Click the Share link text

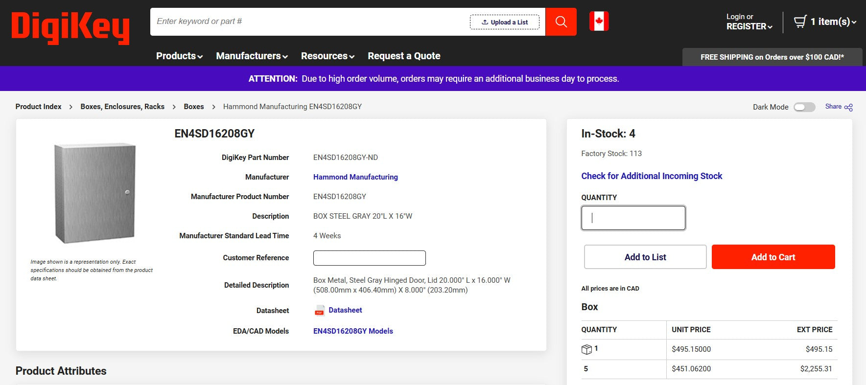point(833,107)
